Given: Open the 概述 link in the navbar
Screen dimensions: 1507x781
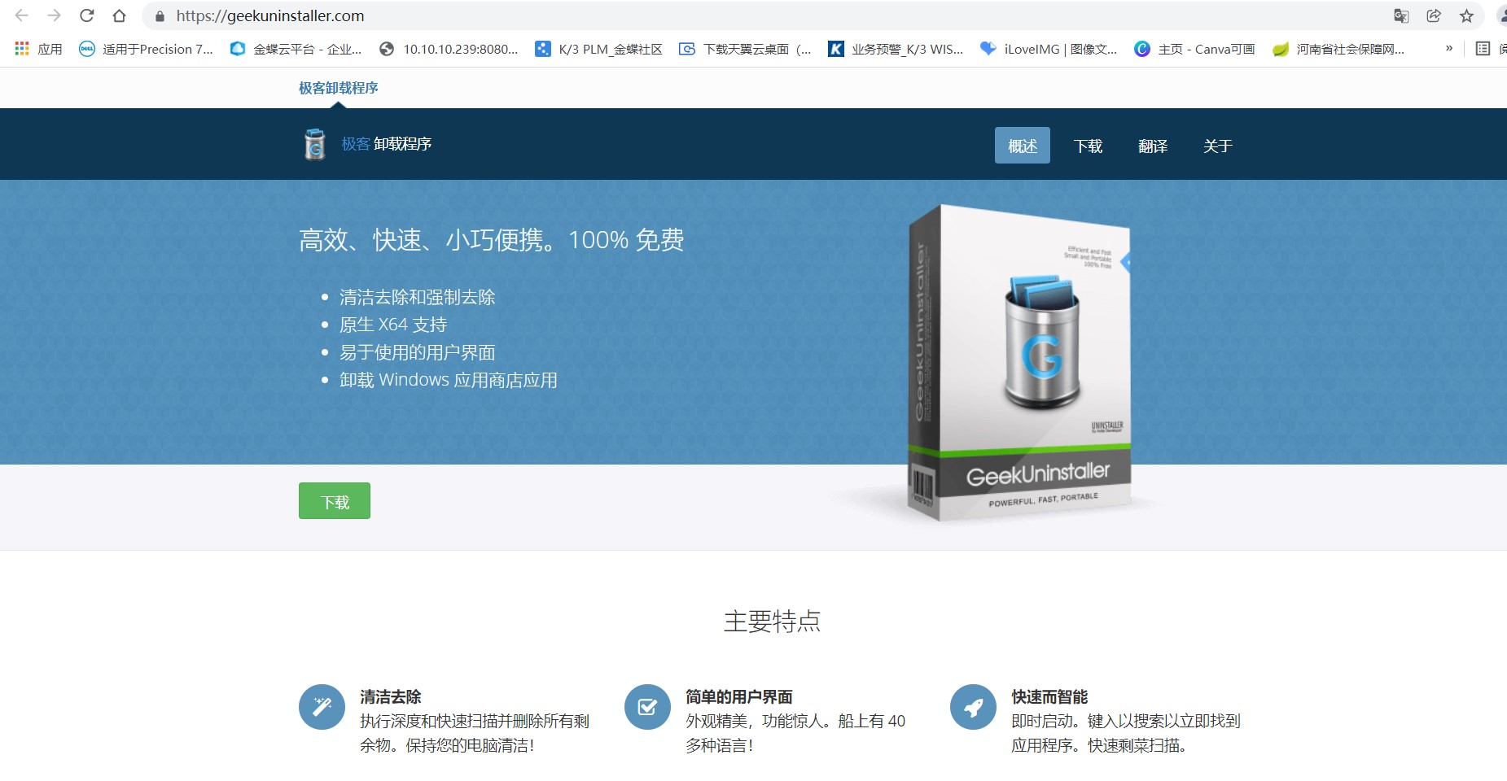Looking at the screenshot, I should point(1023,145).
